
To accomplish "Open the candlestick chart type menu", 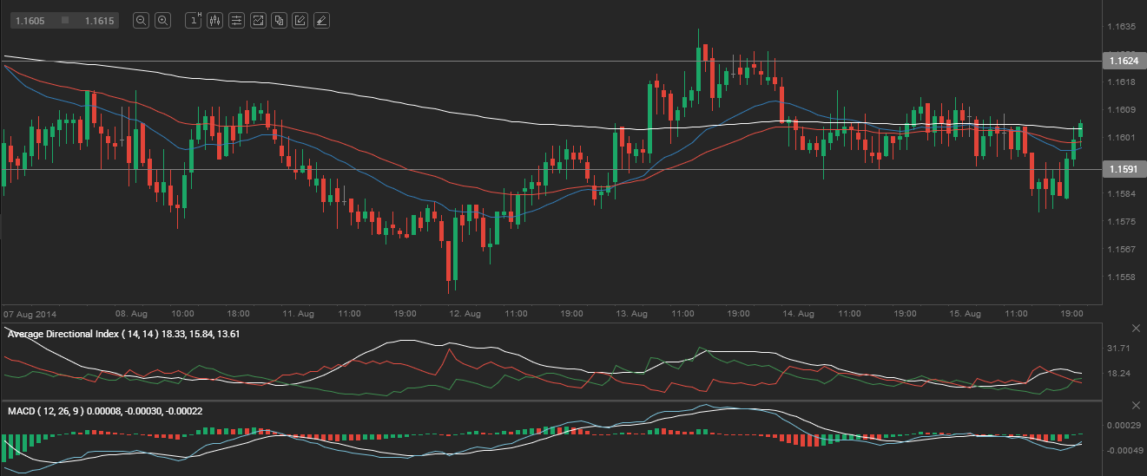I will pyautogui.click(x=215, y=20).
